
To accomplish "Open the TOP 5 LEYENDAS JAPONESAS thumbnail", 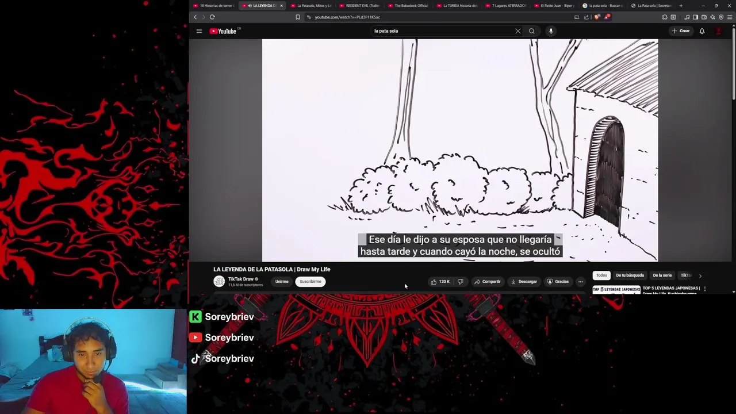I will pyautogui.click(x=616, y=289).
